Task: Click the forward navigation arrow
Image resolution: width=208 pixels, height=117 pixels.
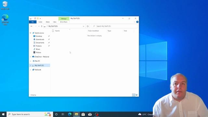Action: click(x=35, y=26)
